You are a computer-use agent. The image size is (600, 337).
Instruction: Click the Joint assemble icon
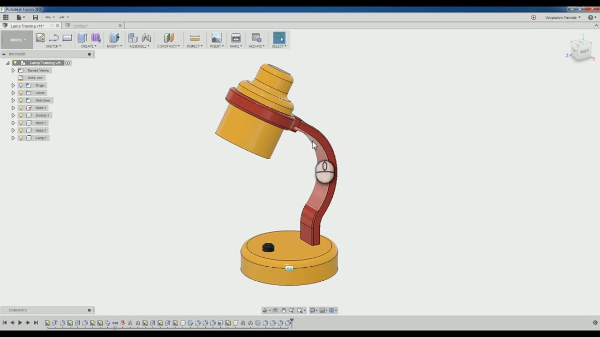147,38
